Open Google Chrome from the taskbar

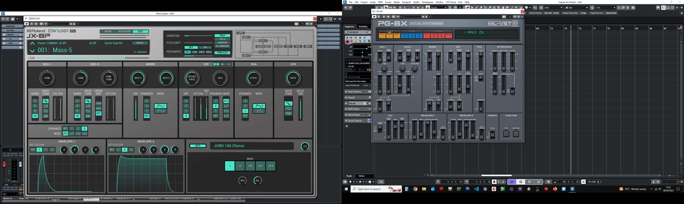tap(415, 189)
